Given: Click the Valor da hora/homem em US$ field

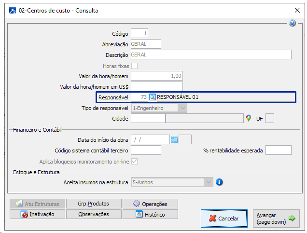Looking at the screenshot, I should (157, 87).
